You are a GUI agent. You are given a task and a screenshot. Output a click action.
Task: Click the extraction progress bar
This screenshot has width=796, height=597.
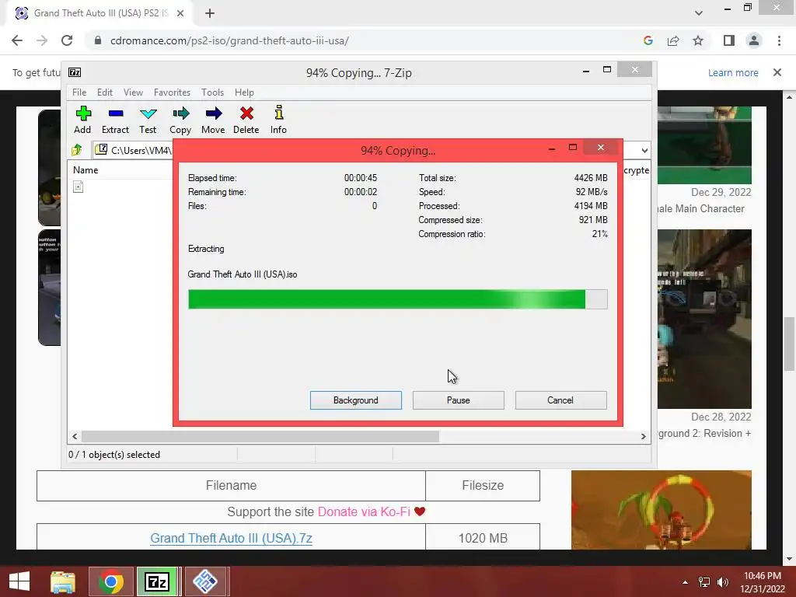coord(397,299)
